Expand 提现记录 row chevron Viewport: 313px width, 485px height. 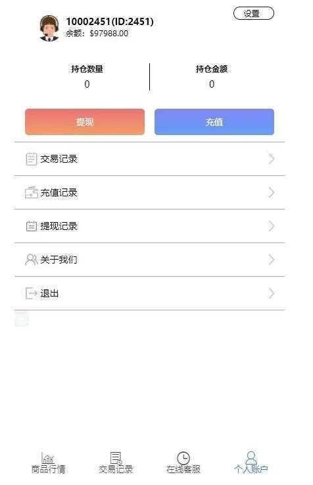click(x=271, y=226)
